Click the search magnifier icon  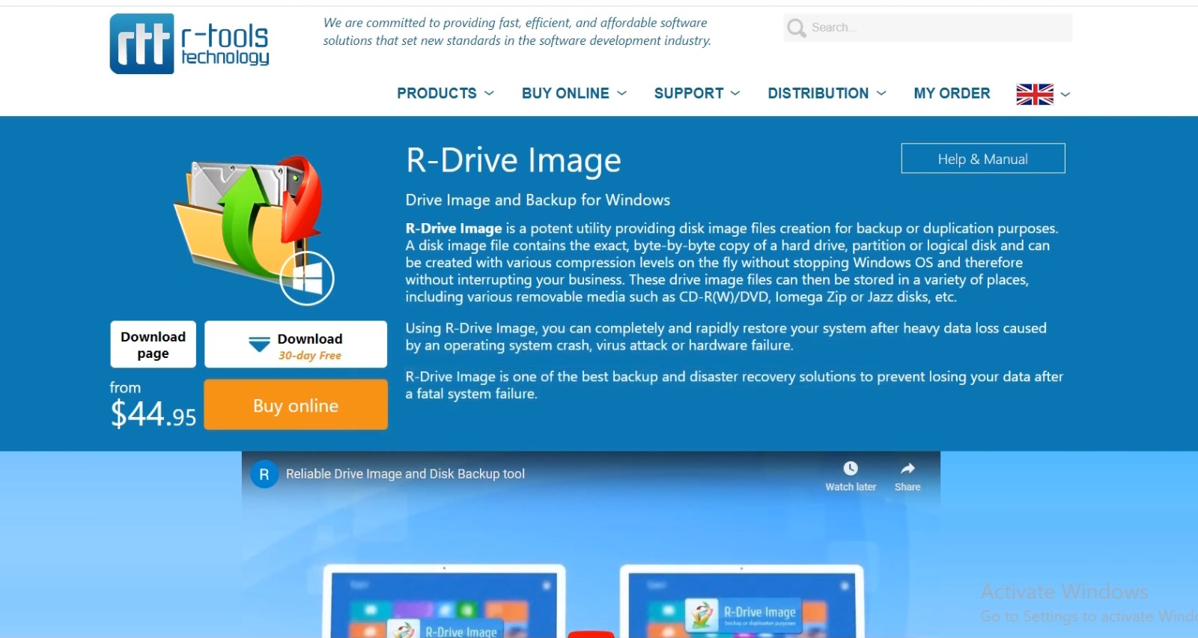click(797, 28)
